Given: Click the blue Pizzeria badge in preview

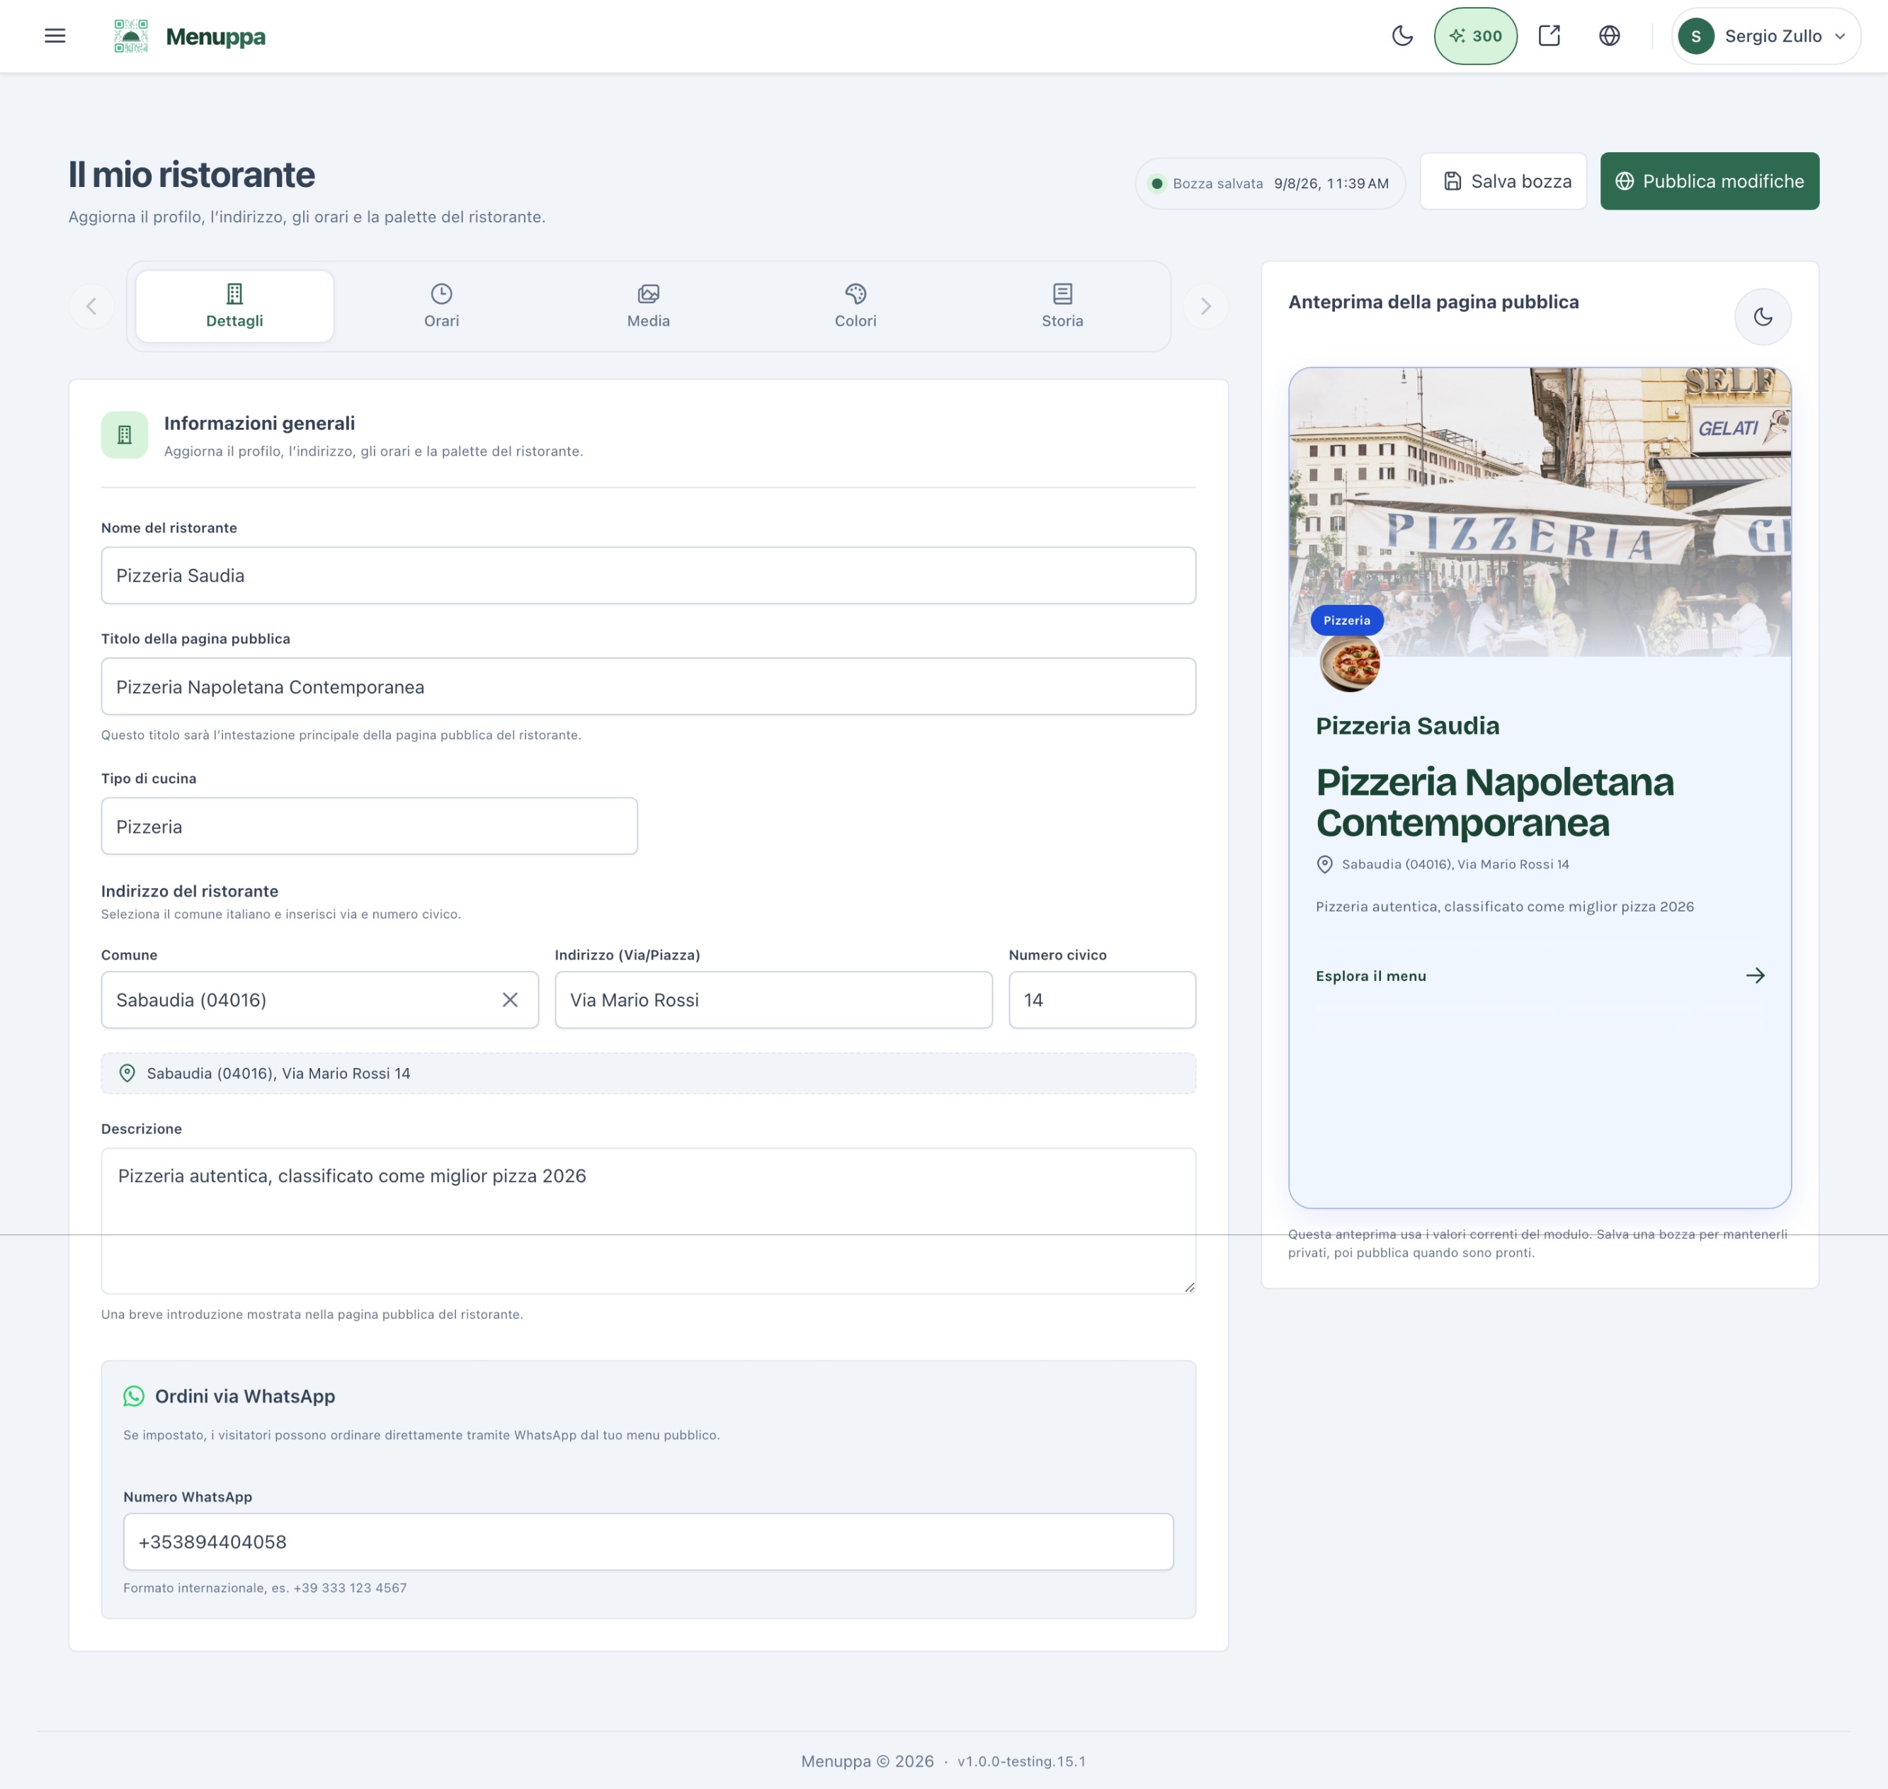Looking at the screenshot, I should pos(1346,620).
